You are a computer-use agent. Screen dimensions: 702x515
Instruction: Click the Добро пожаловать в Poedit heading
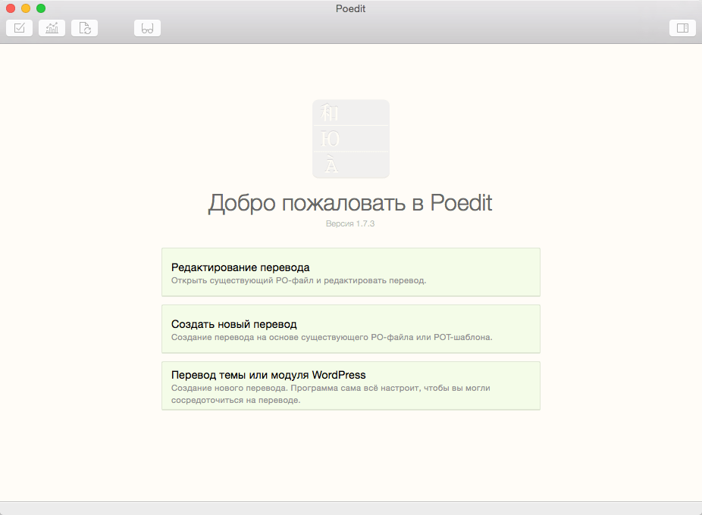coord(350,203)
